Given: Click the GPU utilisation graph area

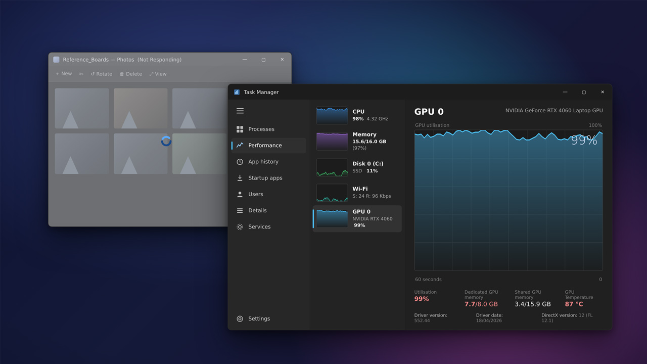Looking at the screenshot, I should tap(509, 200).
